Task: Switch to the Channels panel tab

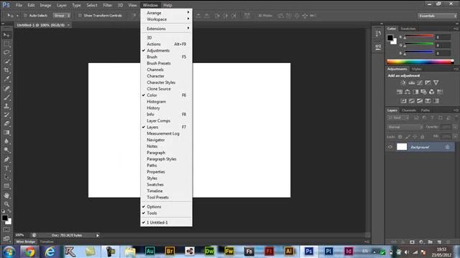Action: tap(409, 110)
